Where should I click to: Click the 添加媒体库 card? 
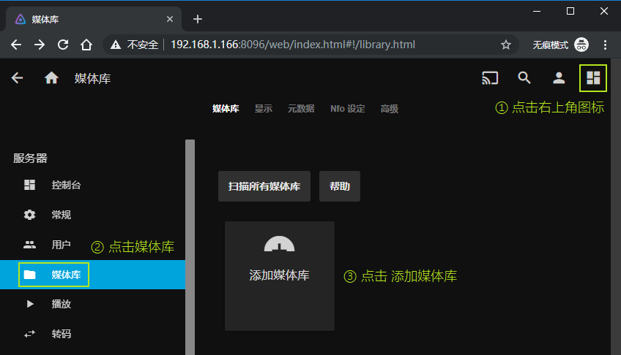coord(280,275)
